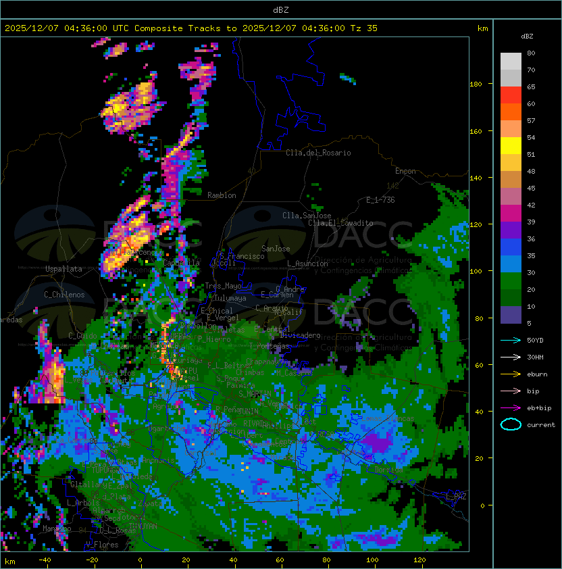
Task: Click the 50YD legend label
Action: coord(535,341)
